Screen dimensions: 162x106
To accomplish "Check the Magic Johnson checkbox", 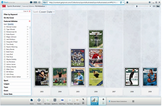I will (5, 37).
